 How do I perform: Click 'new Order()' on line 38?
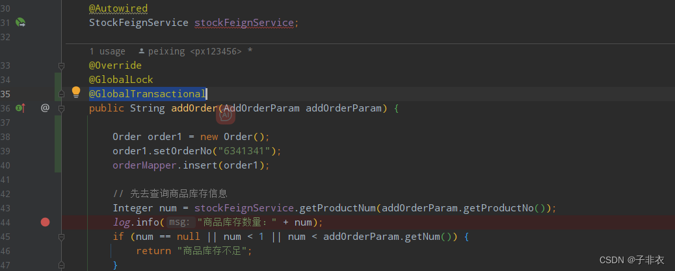click(x=232, y=137)
